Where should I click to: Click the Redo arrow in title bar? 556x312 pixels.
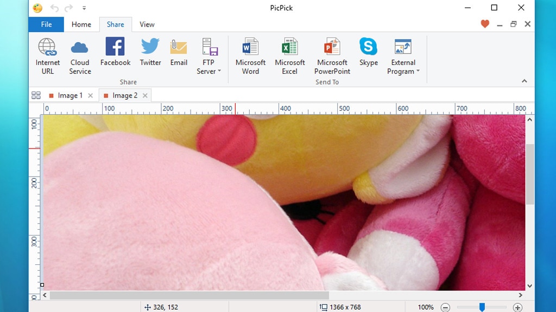point(69,8)
